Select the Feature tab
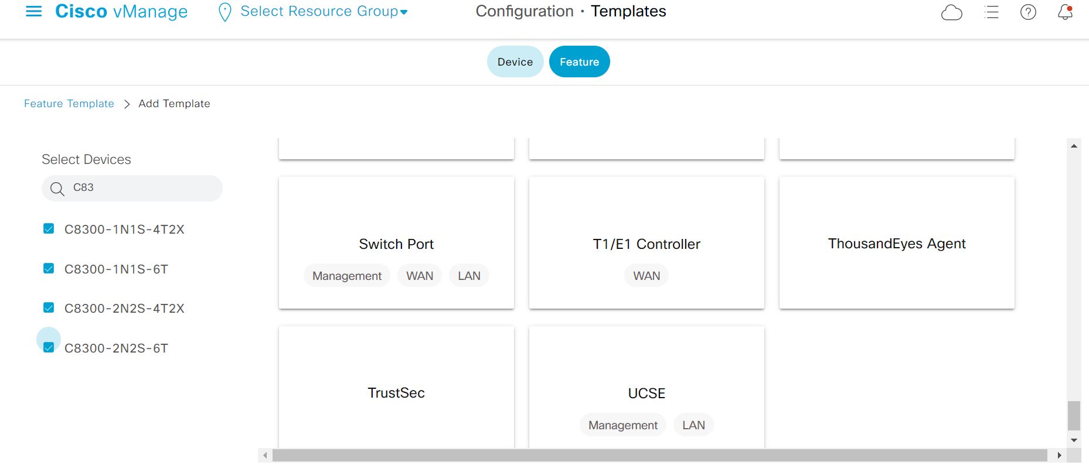Screen dimensions: 1089x472 click(x=579, y=62)
